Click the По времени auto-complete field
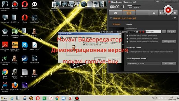 tap(144, 63)
